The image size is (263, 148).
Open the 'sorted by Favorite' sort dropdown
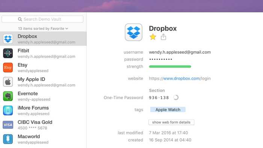(43, 29)
